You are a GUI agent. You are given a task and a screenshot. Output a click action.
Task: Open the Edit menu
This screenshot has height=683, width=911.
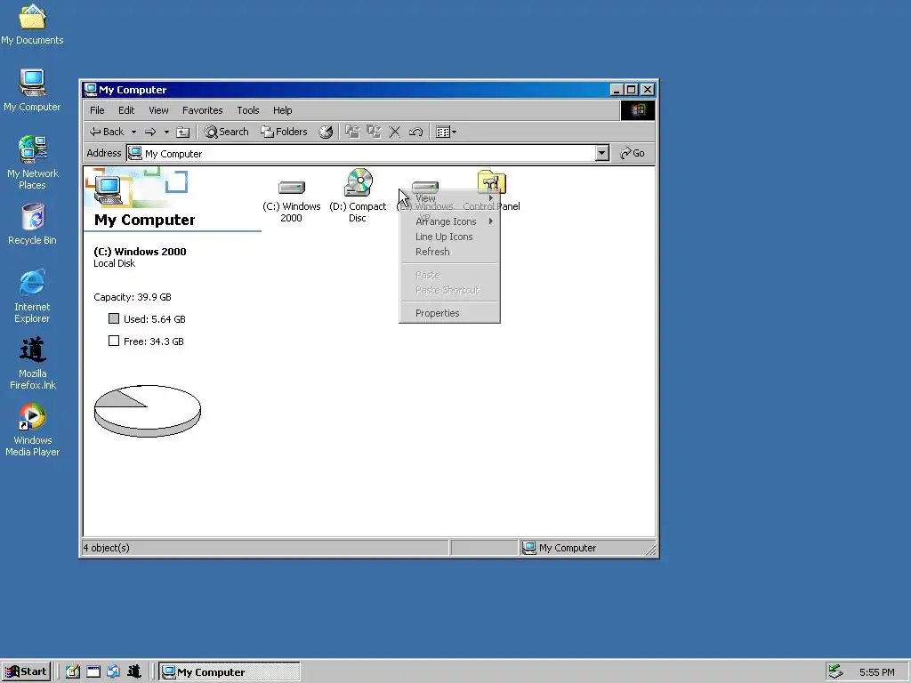(x=126, y=110)
